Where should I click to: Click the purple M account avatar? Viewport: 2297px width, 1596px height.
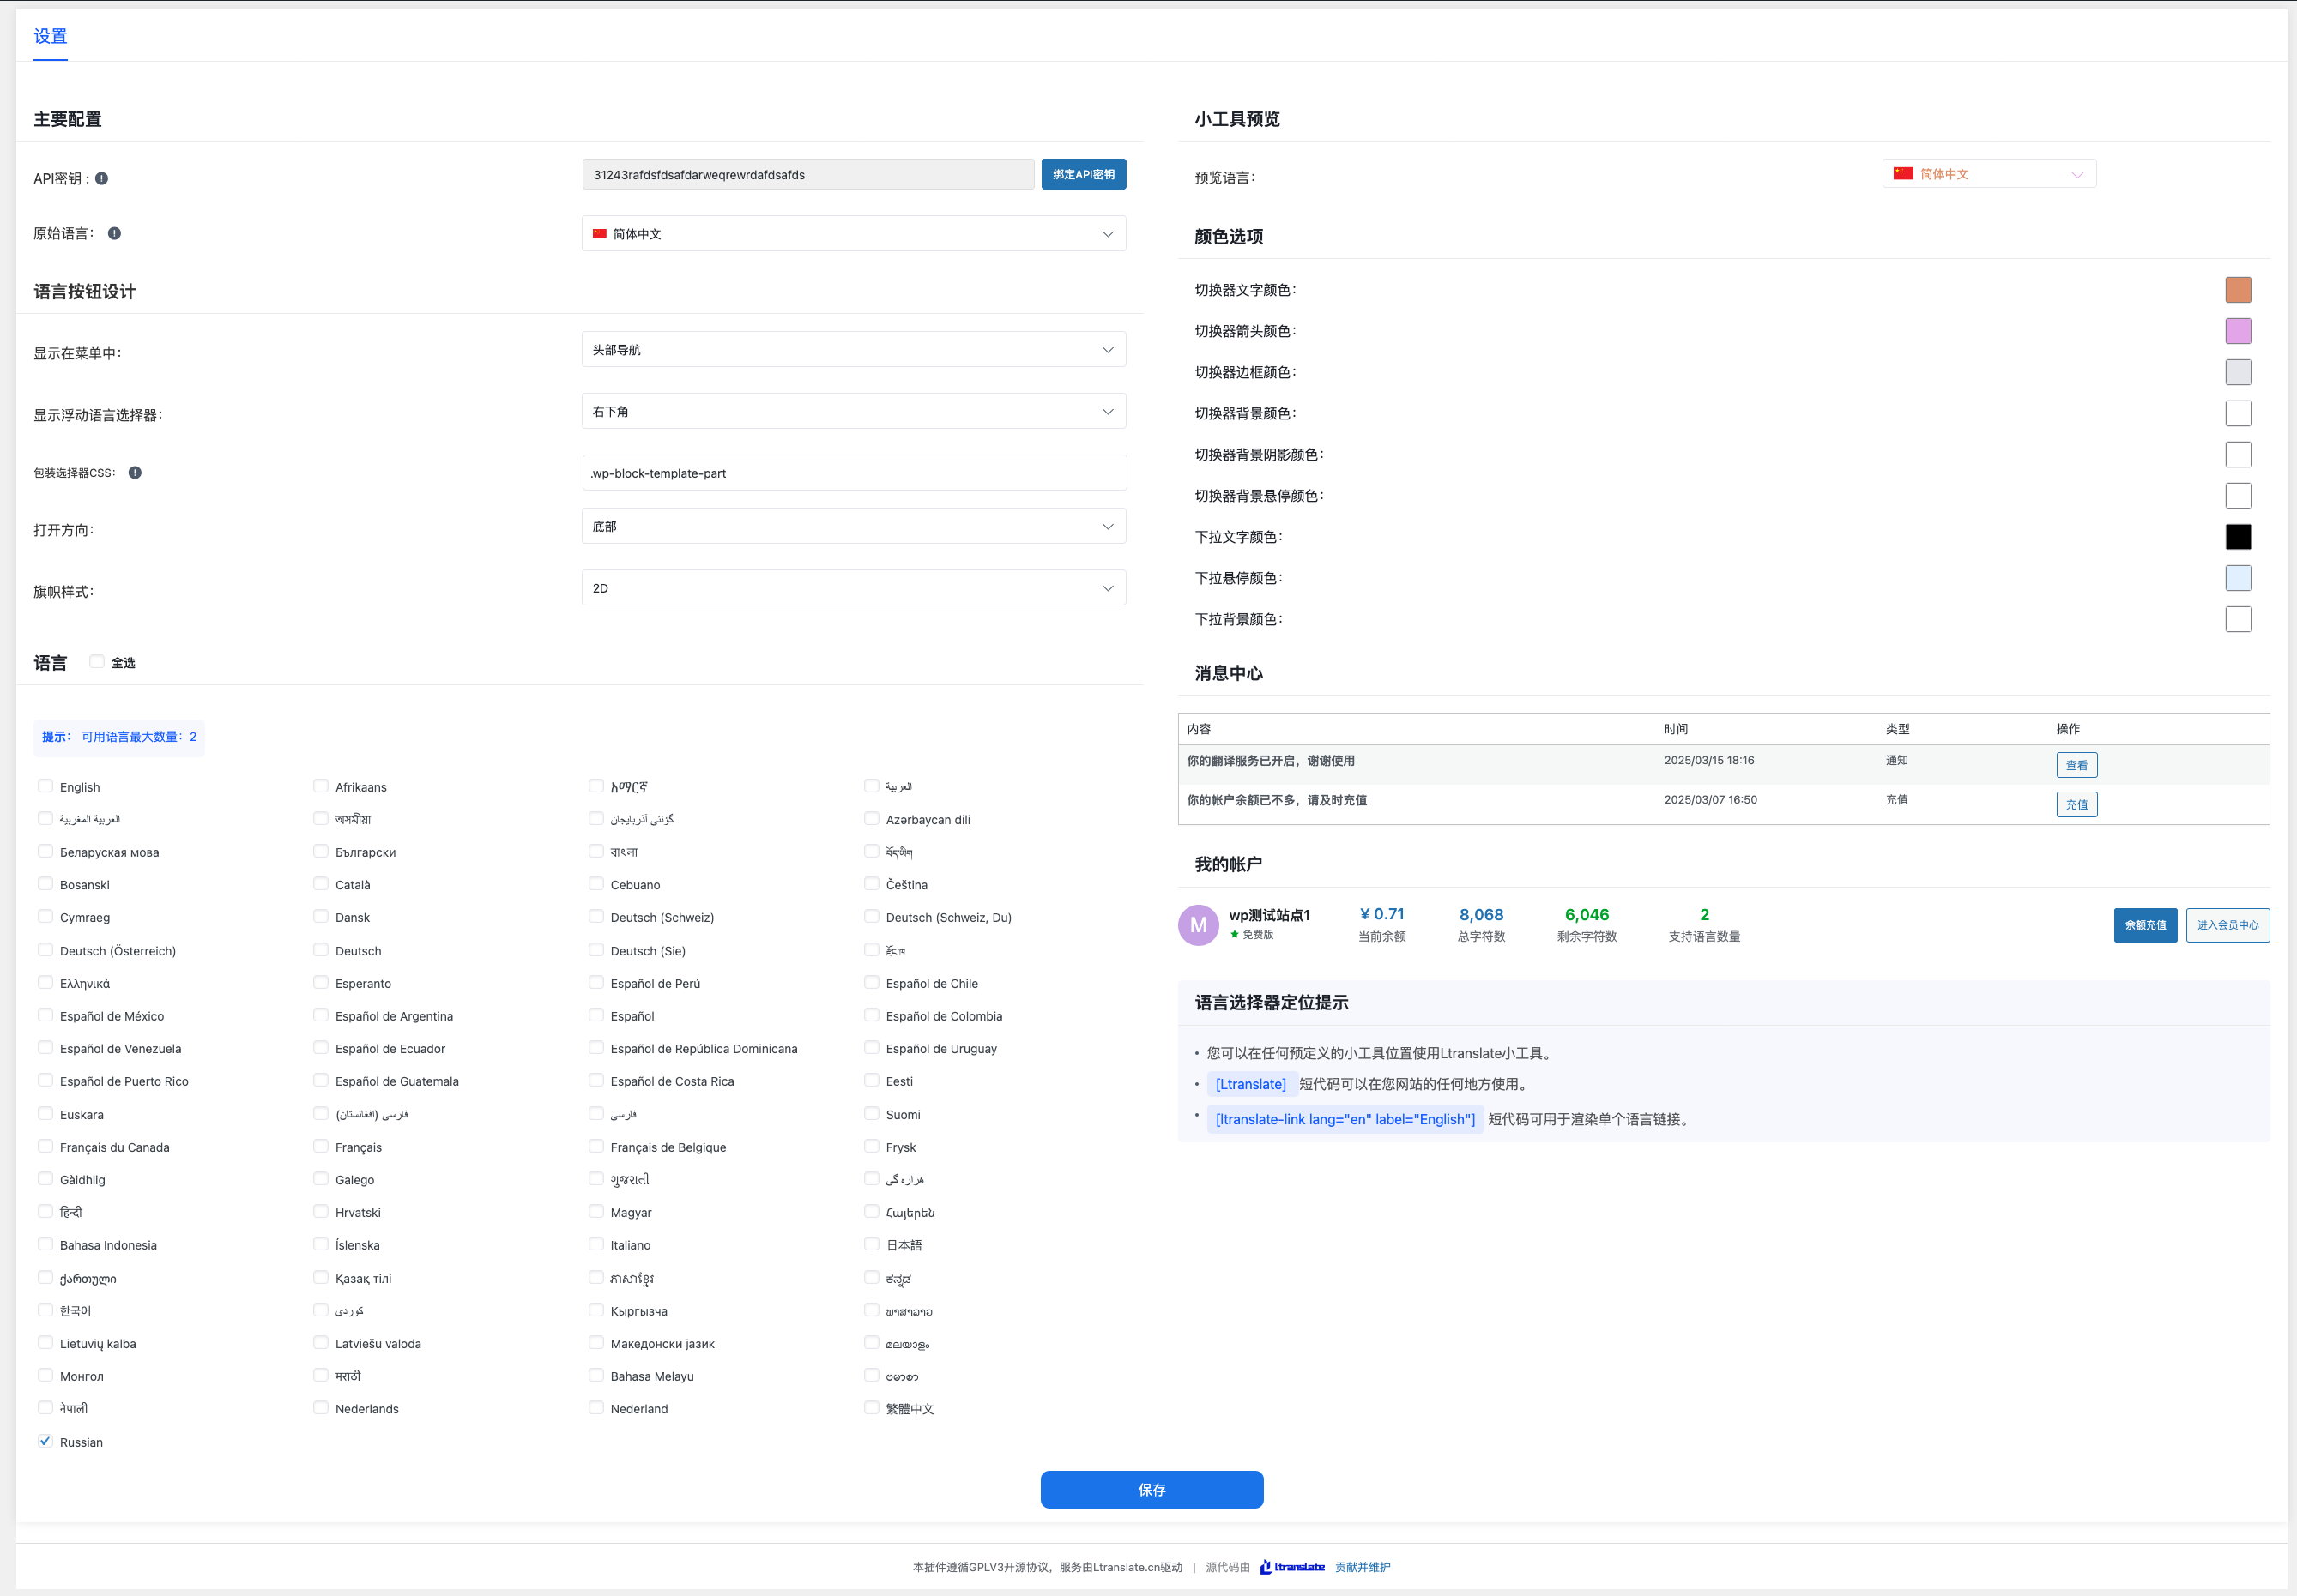click(1198, 925)
